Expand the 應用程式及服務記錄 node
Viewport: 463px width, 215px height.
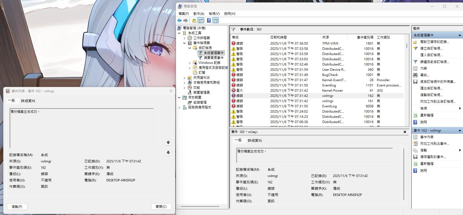tap(190, 68)
